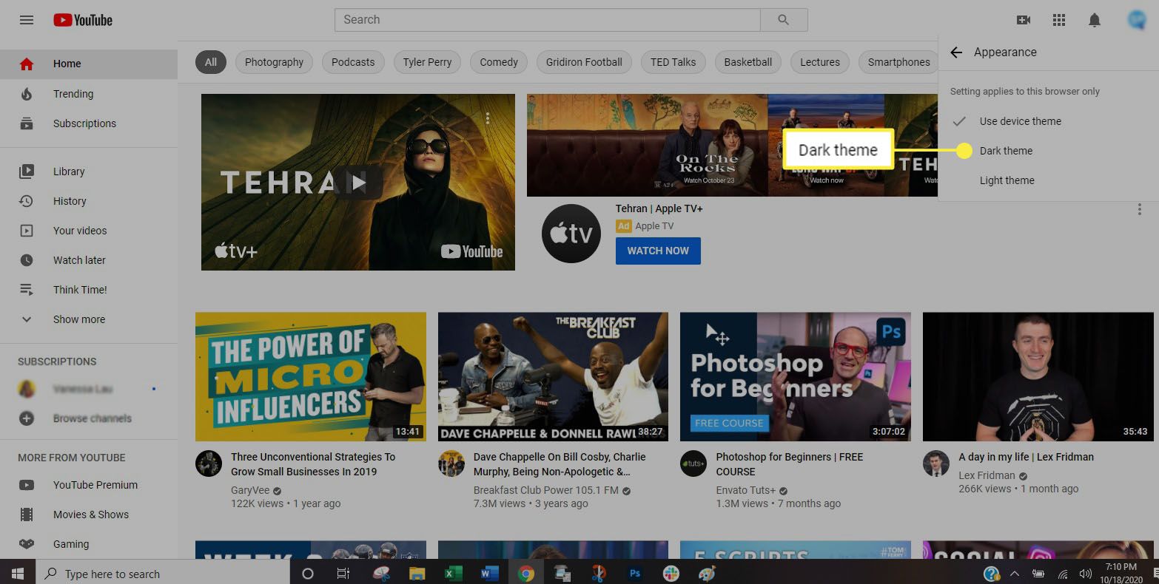Open Envato Tuts+ channel avatar
Image resolution: width=1159 pixels, height=584 pixels.
pos(693,464)
